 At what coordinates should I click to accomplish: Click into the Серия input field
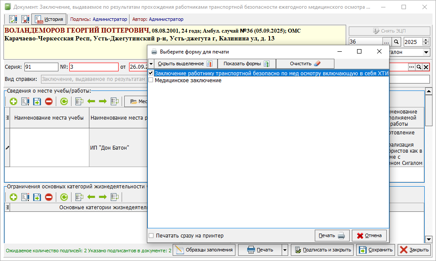coord(41,67)
